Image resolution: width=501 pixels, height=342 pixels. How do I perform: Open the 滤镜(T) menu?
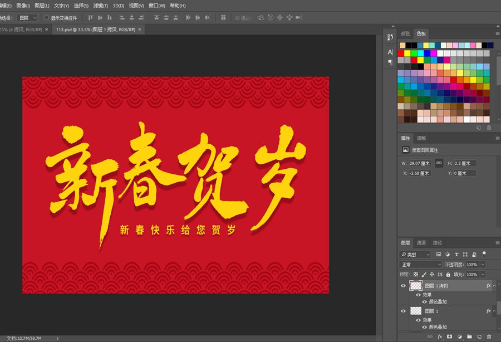tap(101, 6)
